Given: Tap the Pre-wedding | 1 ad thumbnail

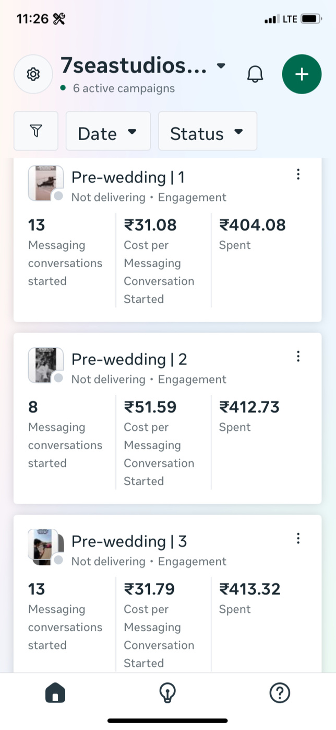Looking at the screenshot, I should click(45, 183).
